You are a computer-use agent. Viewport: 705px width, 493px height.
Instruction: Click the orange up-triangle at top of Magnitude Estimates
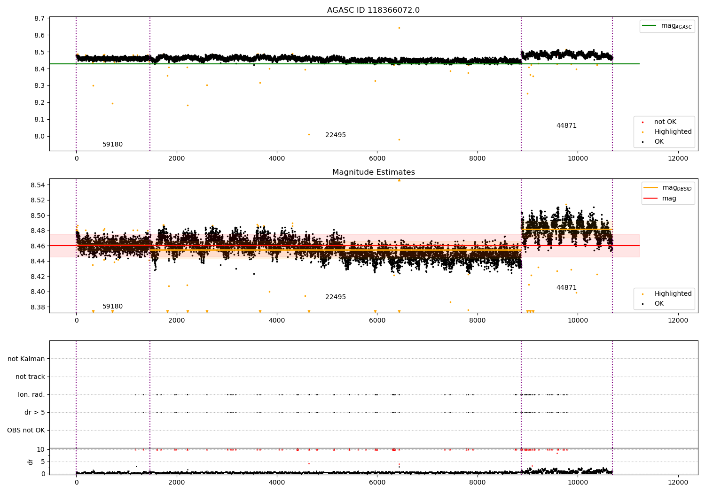pos(399,180)
